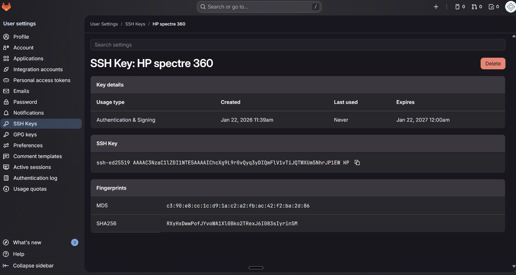This screenshot has height=275, width=516.
Task: Click the User settings sidebar heading
Action: [x=19, y=24]
